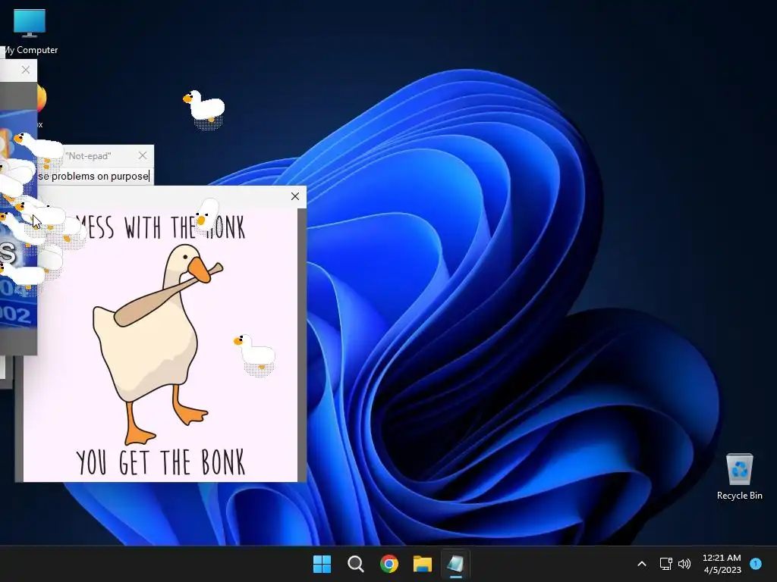The width and height of the screenshot is (777, 582).
Task: Close the "Not-epad" goose note window
Action: [143, 155]
